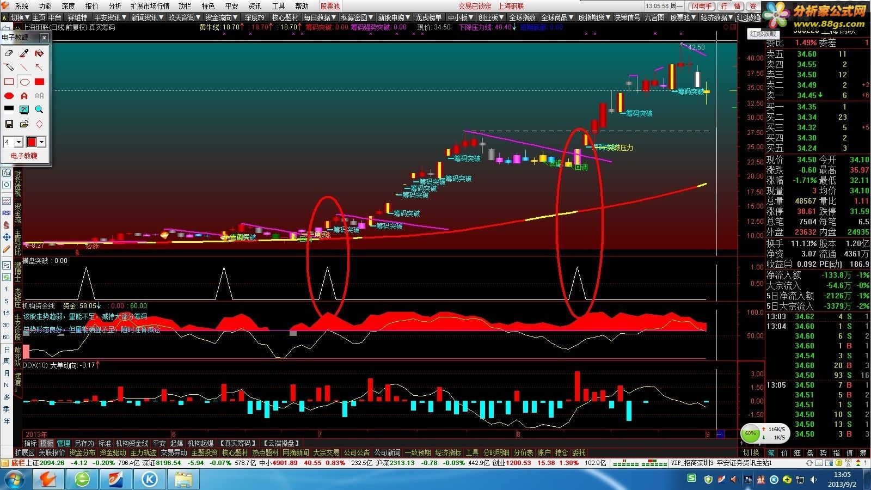Open the file explorer taskbar icon
Viewport: 871px width, 490px height.
[183, 479]
